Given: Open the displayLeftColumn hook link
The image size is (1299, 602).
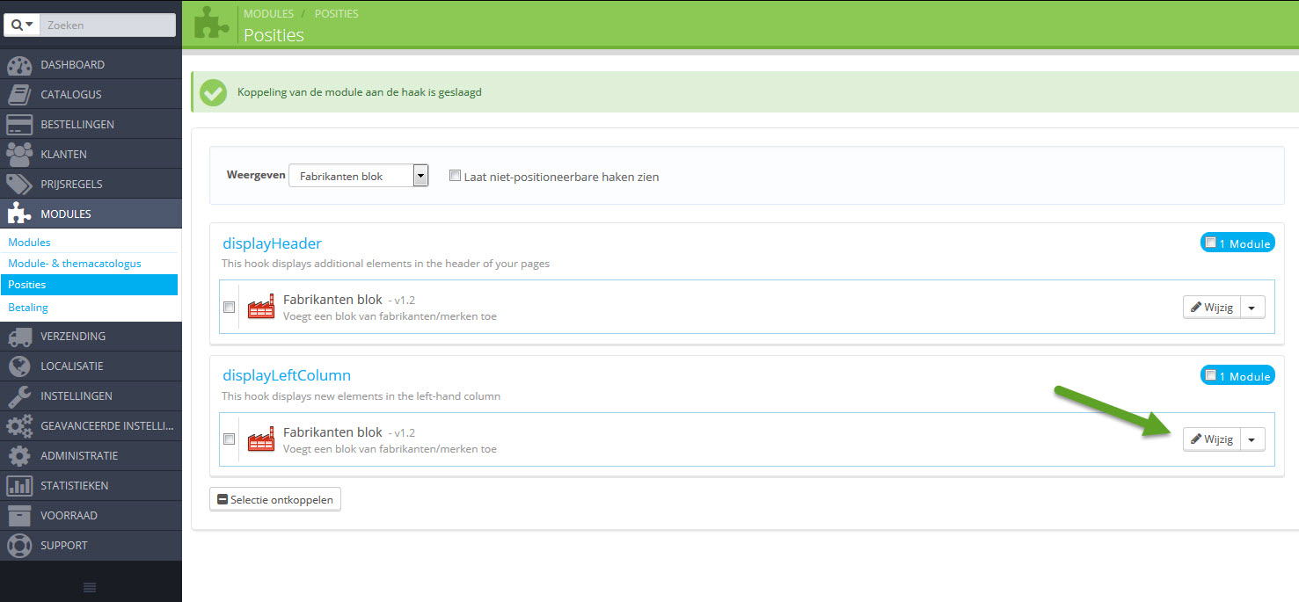Looking at the screenshot, I should pyautogui.click(x=287, y=375).
